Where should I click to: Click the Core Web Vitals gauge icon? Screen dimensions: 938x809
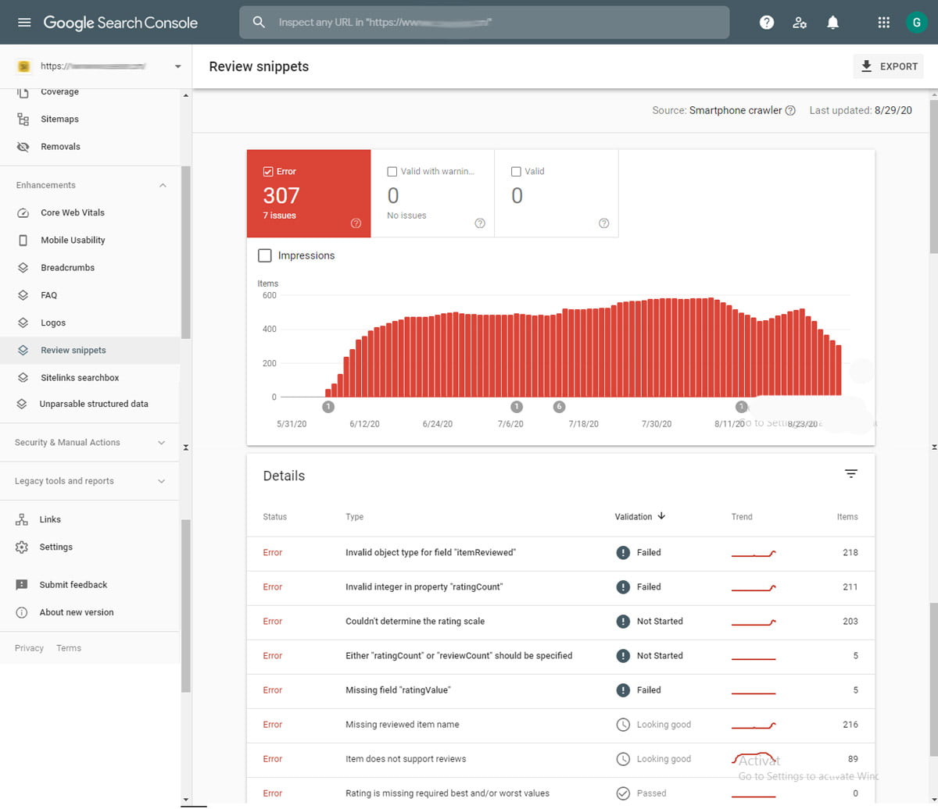pyautogui.click(x=23, y=212)
